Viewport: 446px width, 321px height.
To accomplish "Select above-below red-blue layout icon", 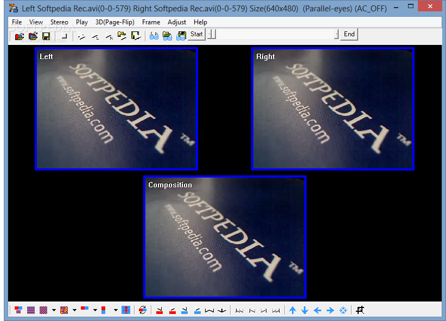I will pos(104,310).
